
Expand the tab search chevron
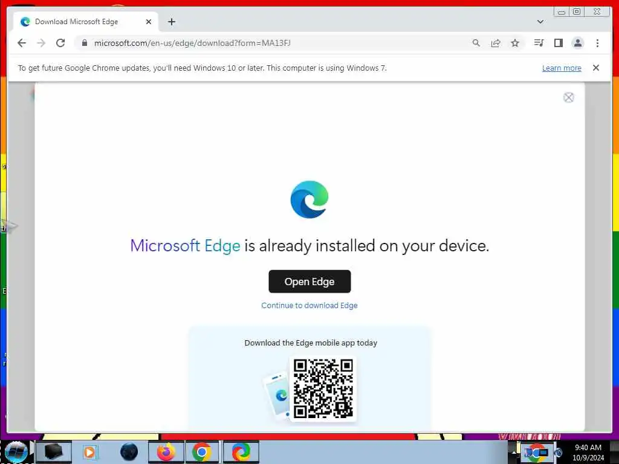(540, 22)
